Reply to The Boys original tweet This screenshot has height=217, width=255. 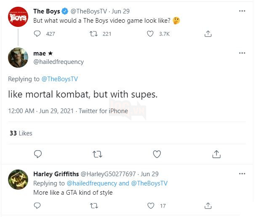[37, 34]
